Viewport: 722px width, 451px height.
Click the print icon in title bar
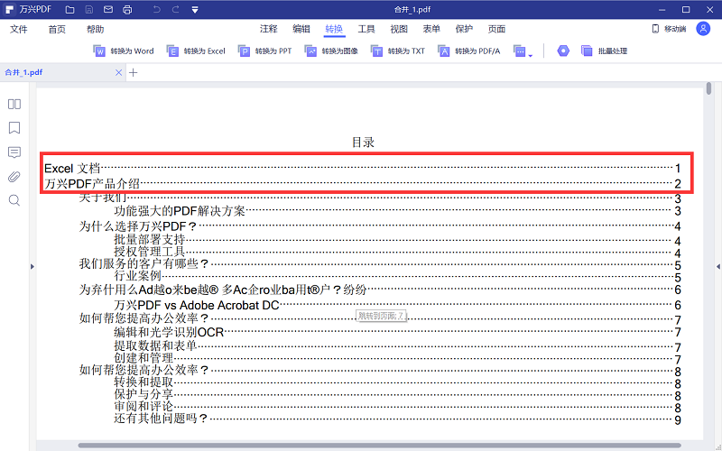(127, 9)
